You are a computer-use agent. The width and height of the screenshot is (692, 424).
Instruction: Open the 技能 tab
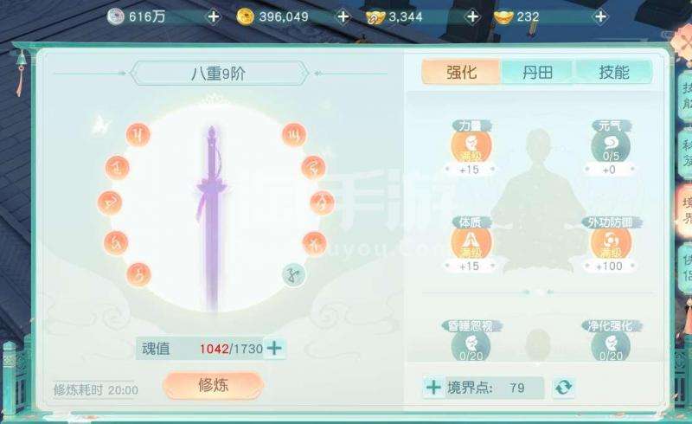[613, 72]
